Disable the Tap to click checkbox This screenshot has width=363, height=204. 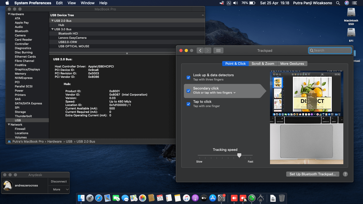pyautogui.click(x=188, y=104)
